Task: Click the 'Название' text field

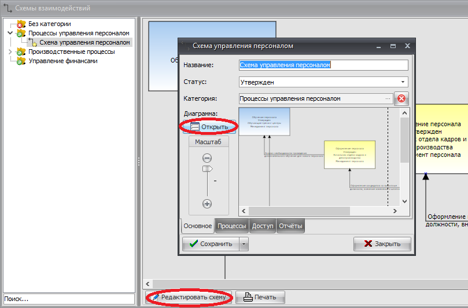Action: pos(323,65)
